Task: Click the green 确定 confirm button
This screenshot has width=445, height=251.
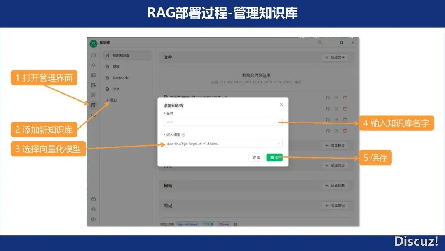Action: point(274,157)
